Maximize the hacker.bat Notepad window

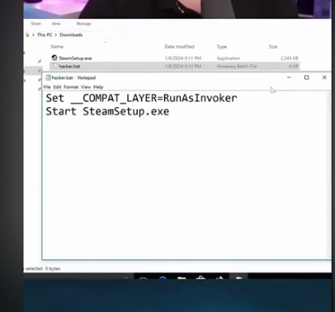(307, 77)
